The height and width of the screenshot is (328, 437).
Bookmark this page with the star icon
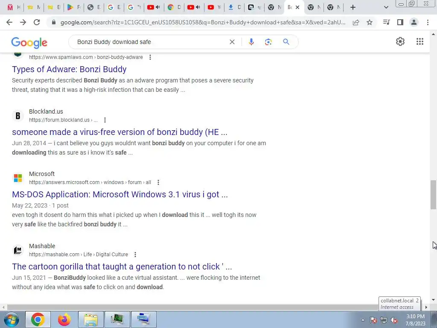click(370, 22)
